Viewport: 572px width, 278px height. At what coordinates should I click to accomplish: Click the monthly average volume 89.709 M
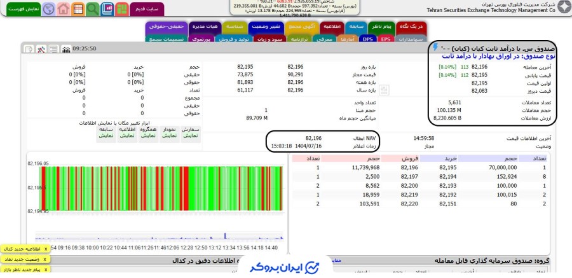(257, 118)
